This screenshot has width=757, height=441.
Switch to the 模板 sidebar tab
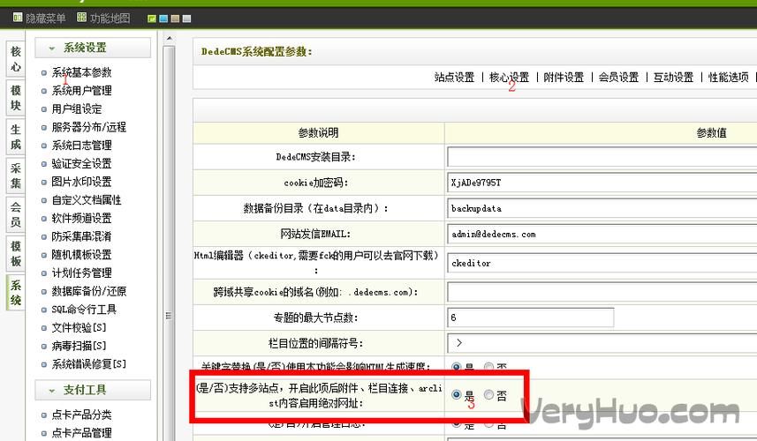coord(15,254)
